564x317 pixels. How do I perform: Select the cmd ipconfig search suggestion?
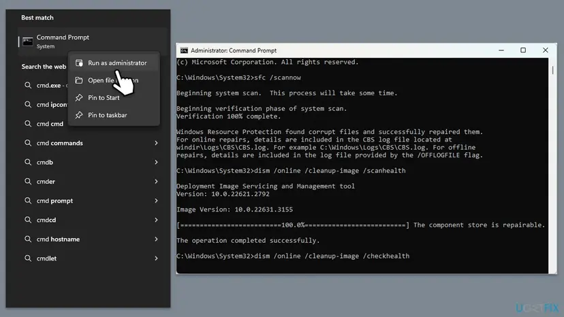[x=42, y=105]
